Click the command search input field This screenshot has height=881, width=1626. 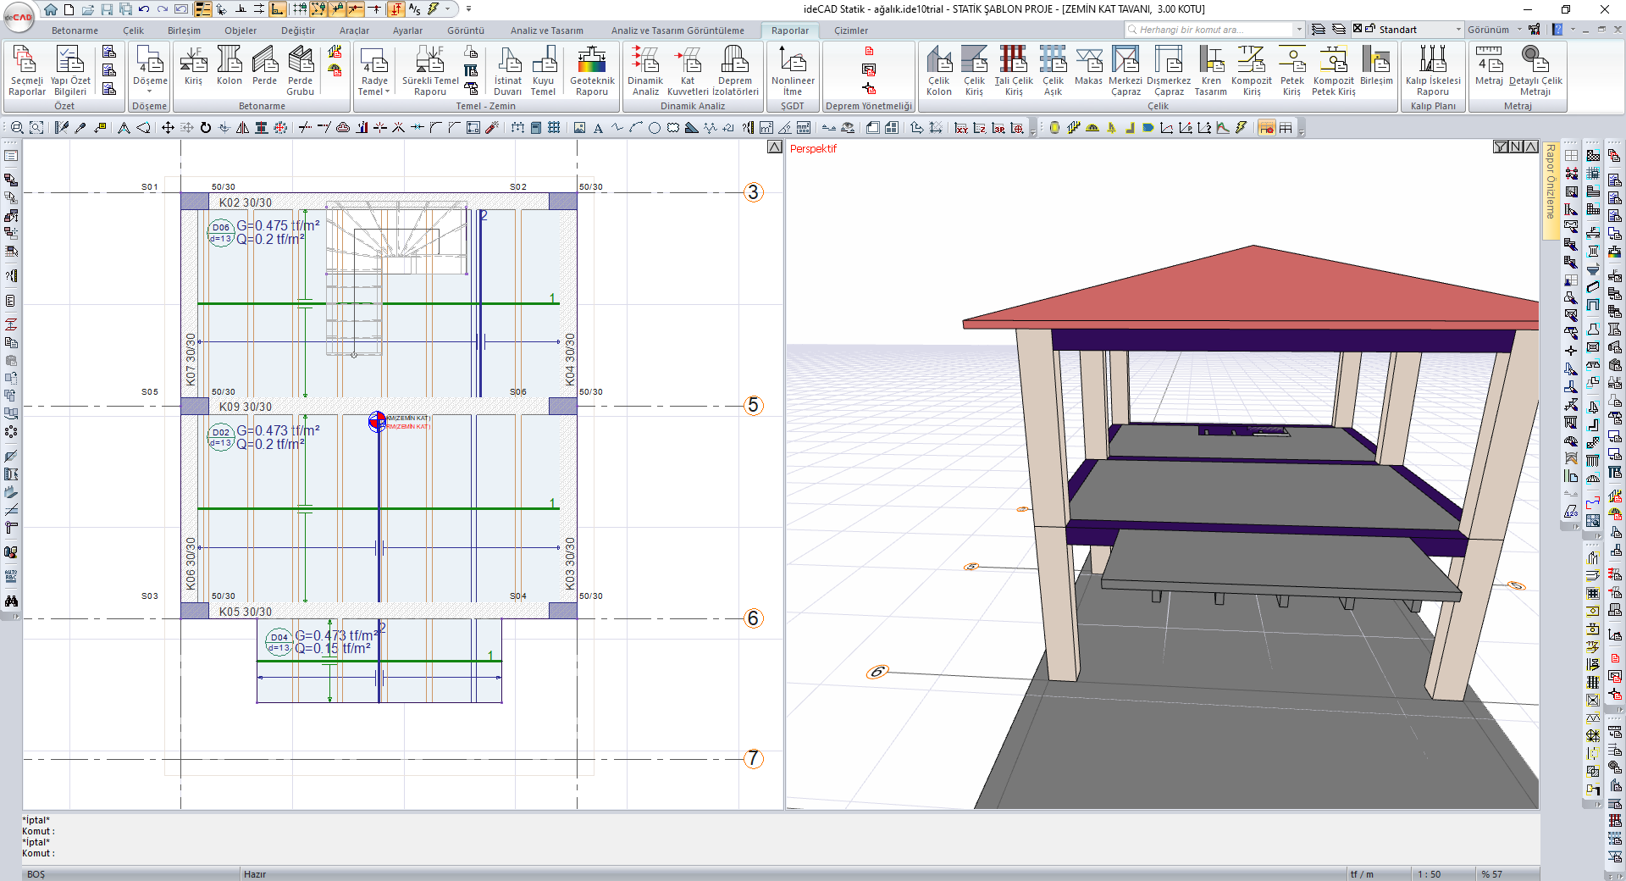1211,30
